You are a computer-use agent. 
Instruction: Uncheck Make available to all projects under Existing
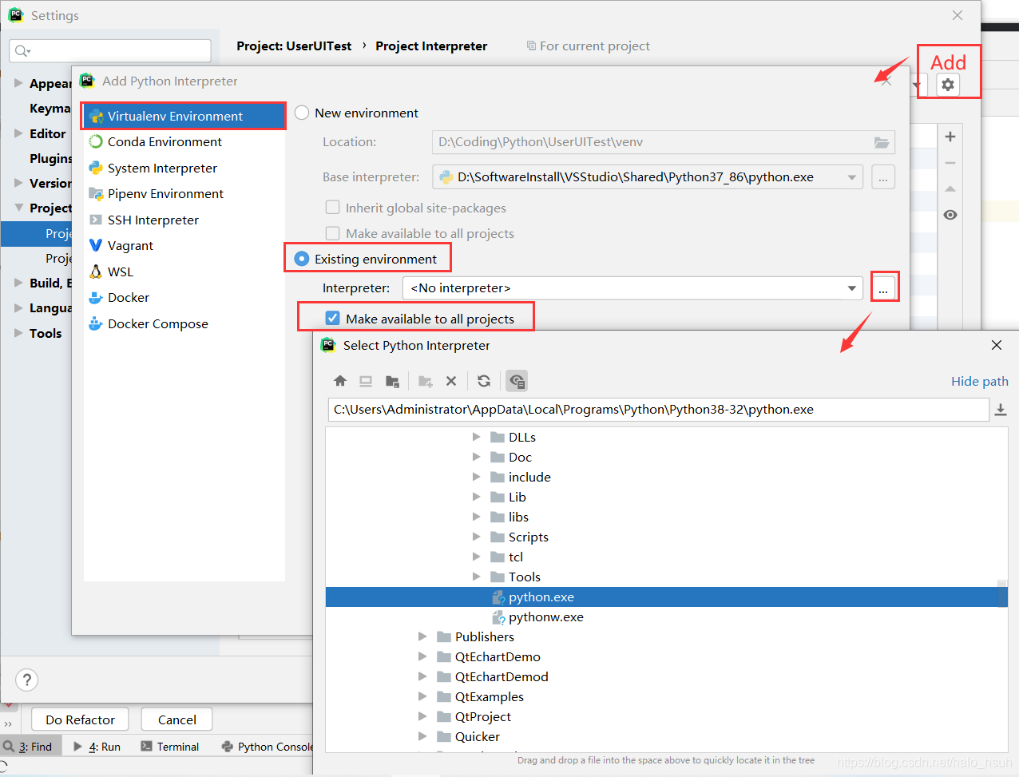coord(333,319)
